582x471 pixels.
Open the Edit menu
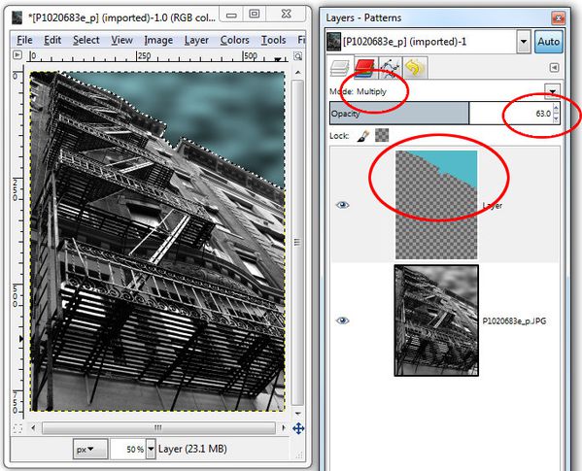click(52, 40)
